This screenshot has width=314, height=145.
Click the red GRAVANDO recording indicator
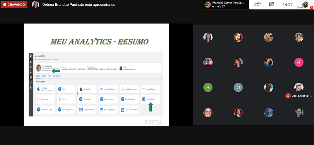[14, 5]
